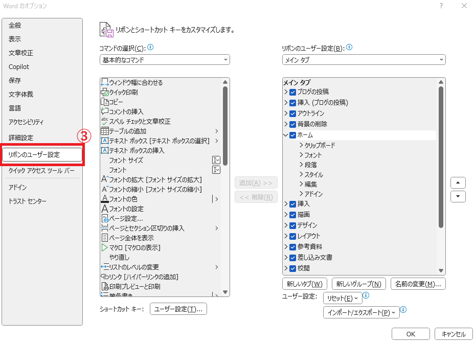The width and height of the screenshot is (475, 343).
Task: Select the フォントの設定 icon
Action: point(104,209)
